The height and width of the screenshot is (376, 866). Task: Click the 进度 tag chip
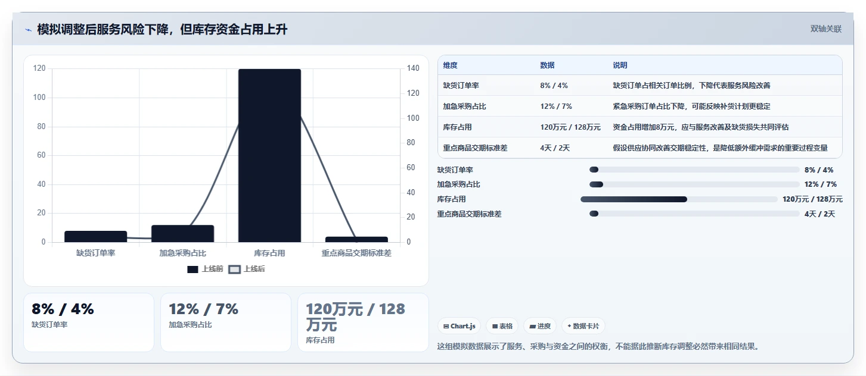point(540,326)
